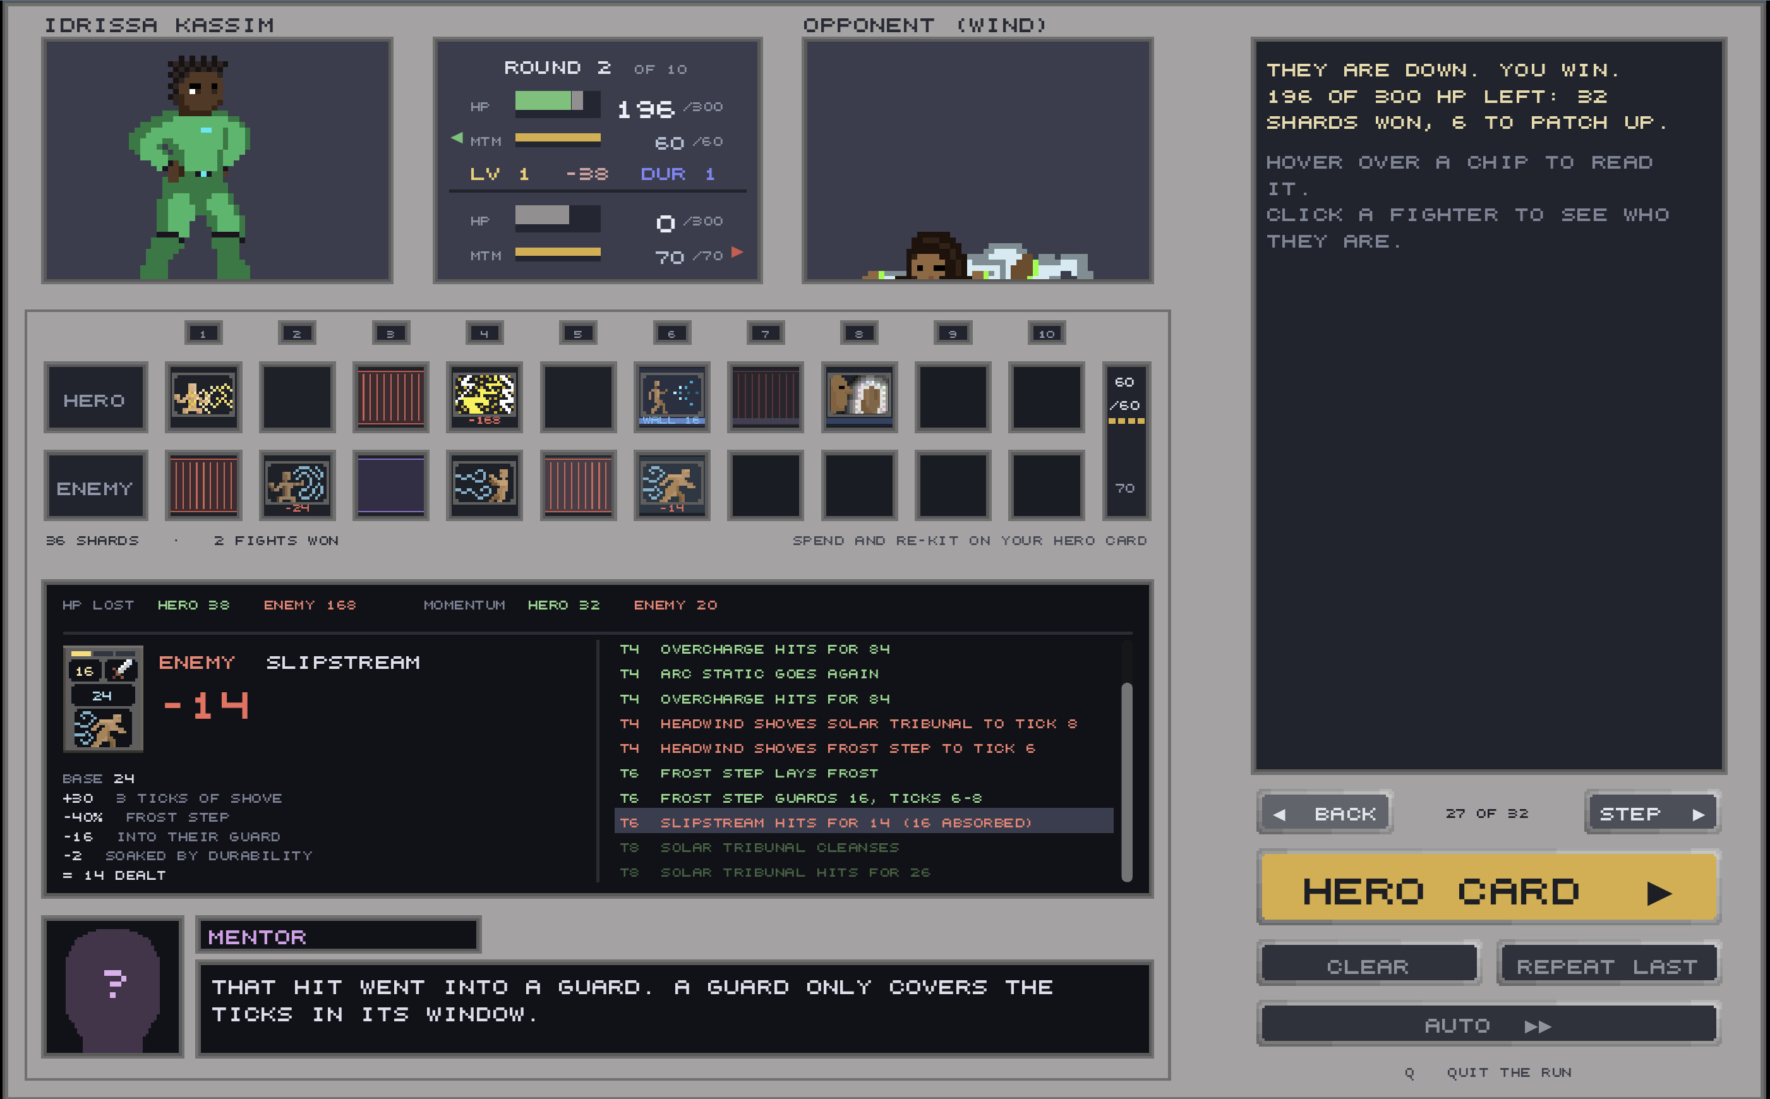Select the hero red-barred blocked slot under tick 3
1770x1099 pixels.
pyautogui.click(x=391, y=397)
